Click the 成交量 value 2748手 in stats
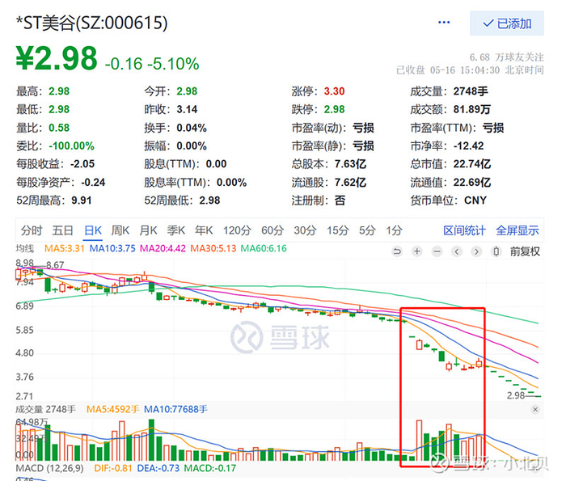The image size is (566, 481). (471, 91)
